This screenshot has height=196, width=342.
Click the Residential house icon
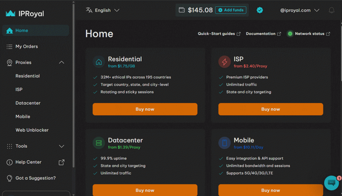(x=99, y=62)
